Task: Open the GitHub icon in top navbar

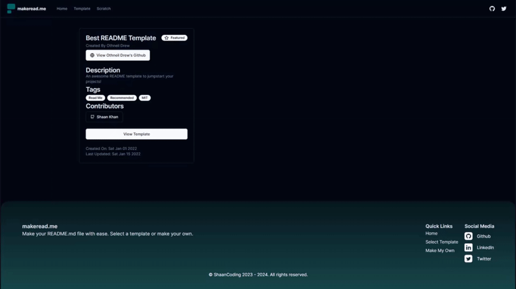Action: [492, 9]
